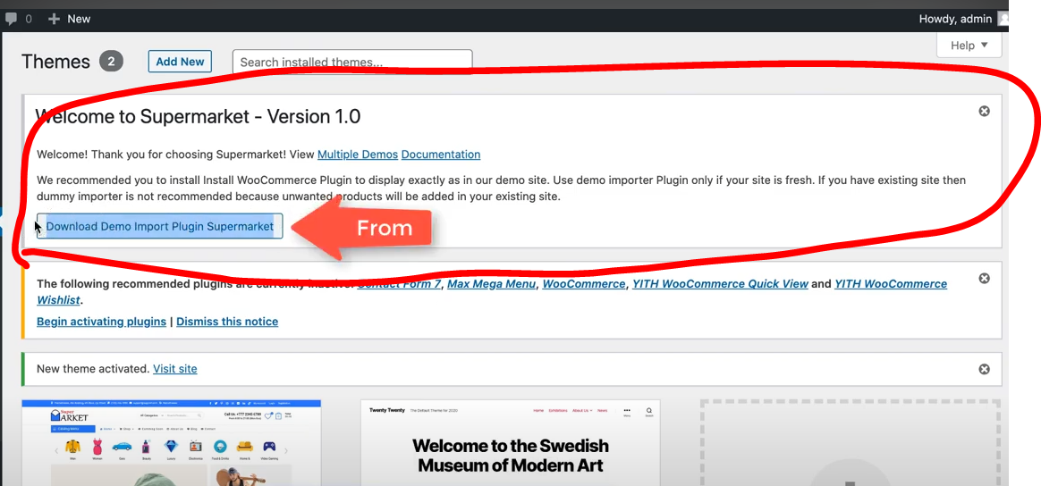Screen dimensions: 1041x486
Task: Focus the Search installed themes field
Action: pyautogui.click(x=352, y=62)
